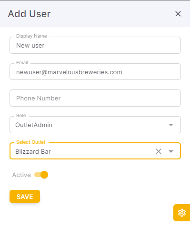
Task: Click the Email floating label
Action: [x=22, y=63]
